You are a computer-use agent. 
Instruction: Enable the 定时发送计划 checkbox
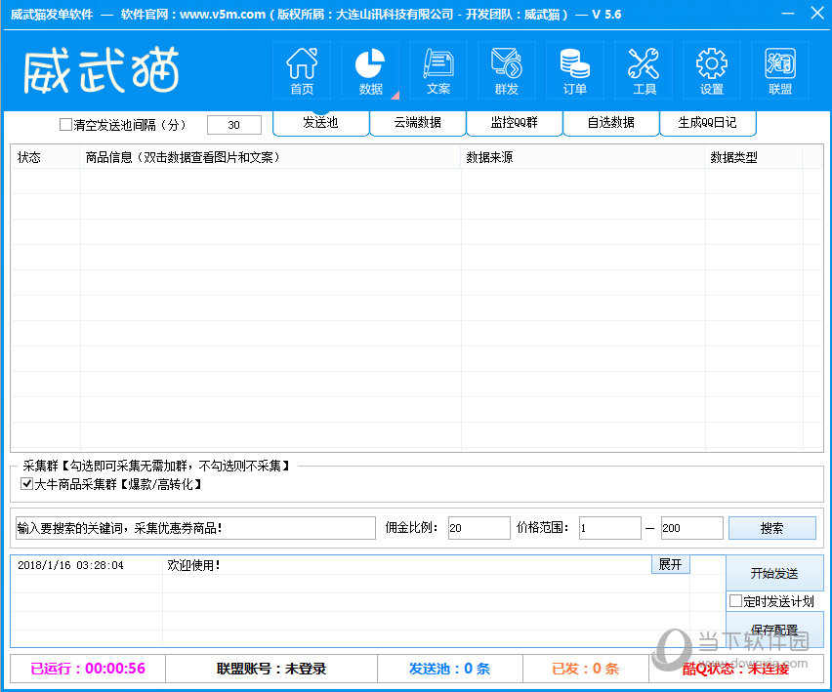[736, 601]
